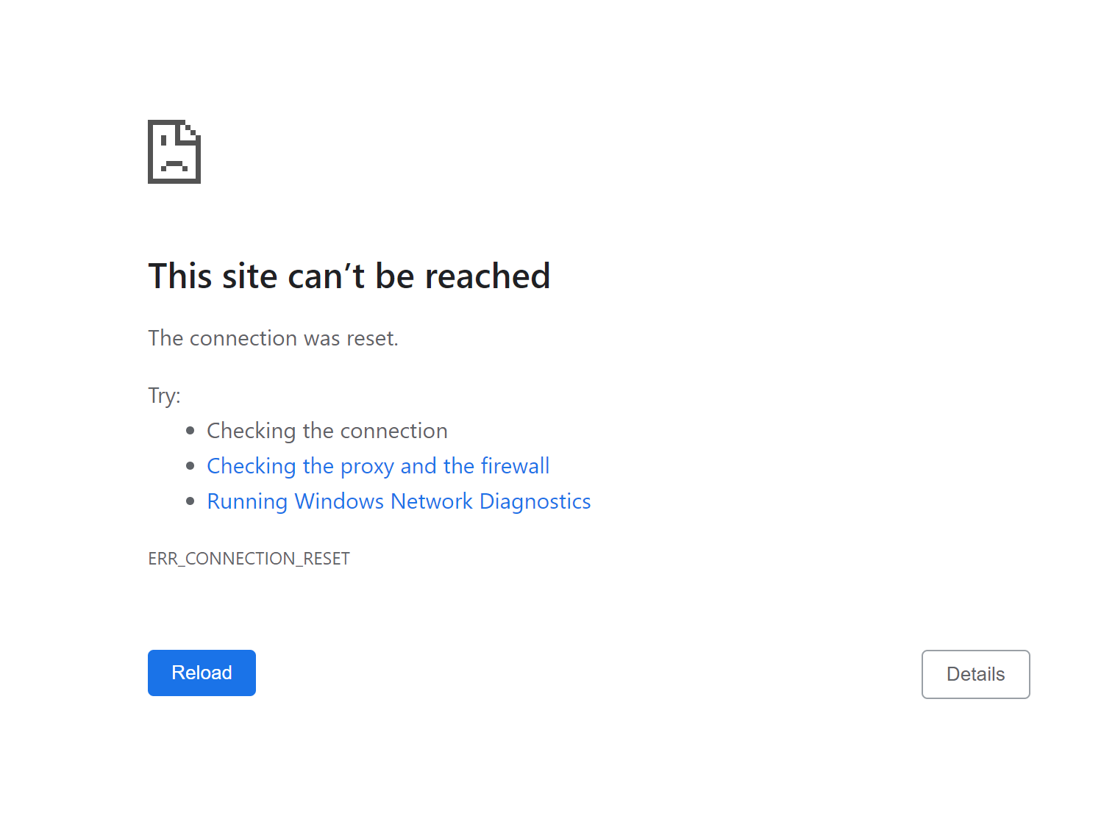Click the word "Diagnostics" in the link

click(535, 501)
